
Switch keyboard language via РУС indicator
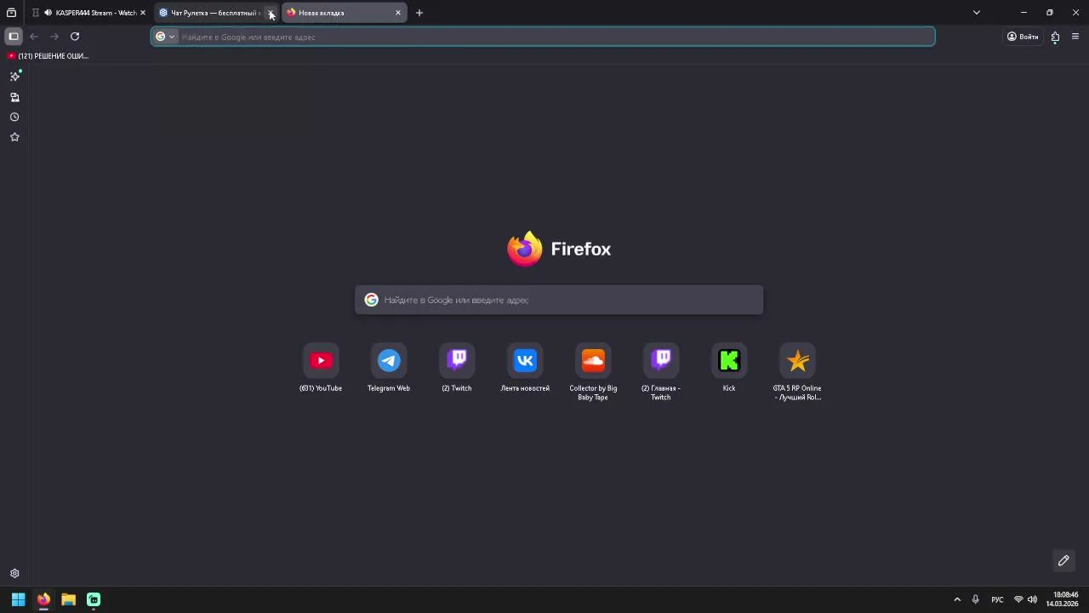[x=997, y=599]
